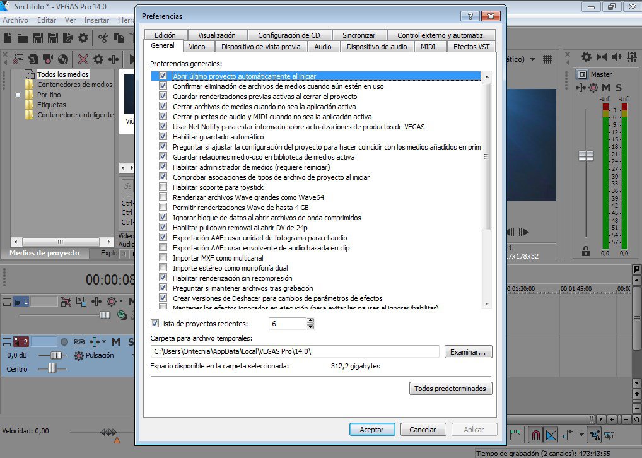
Task: Toggle Lista de proyectos recientes checkbox
Action: 155,323
